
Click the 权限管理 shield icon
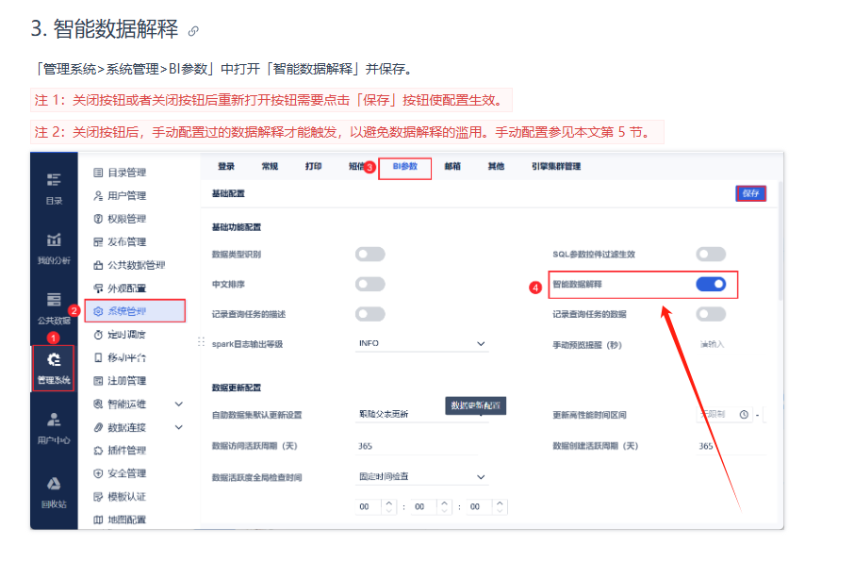click(98, 219)
